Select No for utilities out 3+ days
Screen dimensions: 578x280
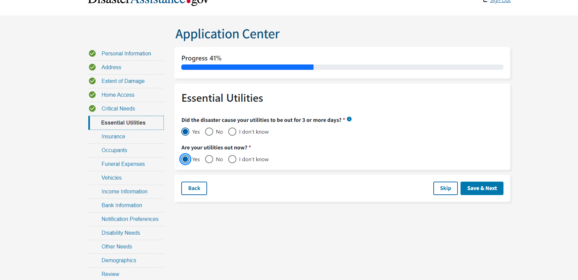[209, 132]
